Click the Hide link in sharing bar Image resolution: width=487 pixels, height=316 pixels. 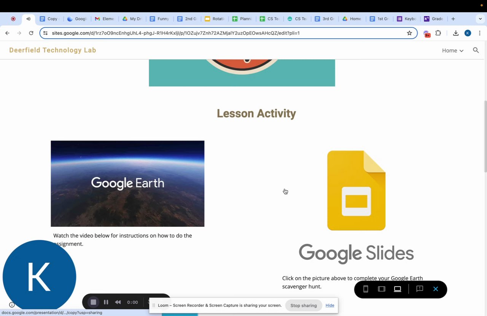tap(330, 305)
